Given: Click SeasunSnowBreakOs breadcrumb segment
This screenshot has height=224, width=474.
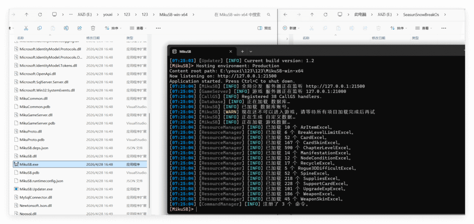Looking at the screenshot, I should coord(421,14).
